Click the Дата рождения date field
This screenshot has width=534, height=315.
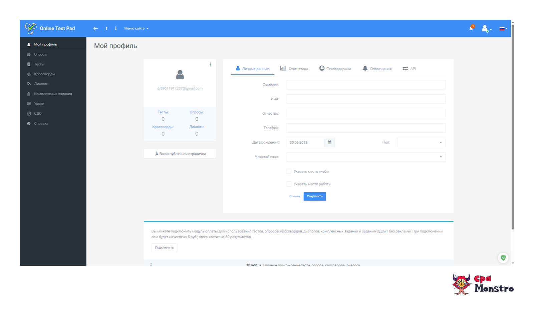pos(305,142)
